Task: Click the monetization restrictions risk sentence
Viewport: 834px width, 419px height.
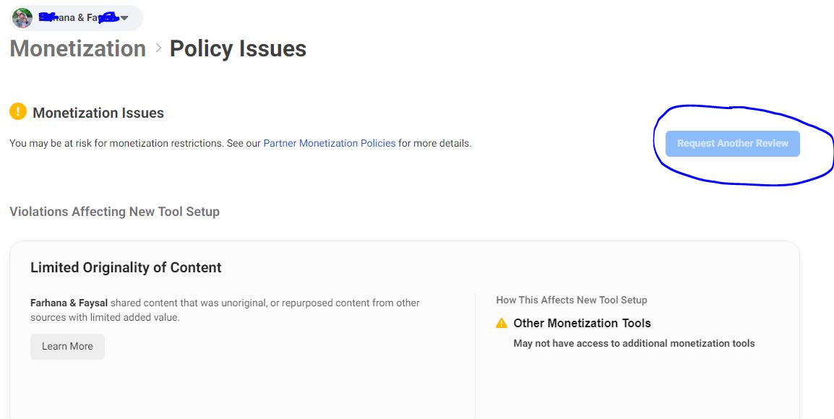Action: pyautogui.click(x=241, y=143)
